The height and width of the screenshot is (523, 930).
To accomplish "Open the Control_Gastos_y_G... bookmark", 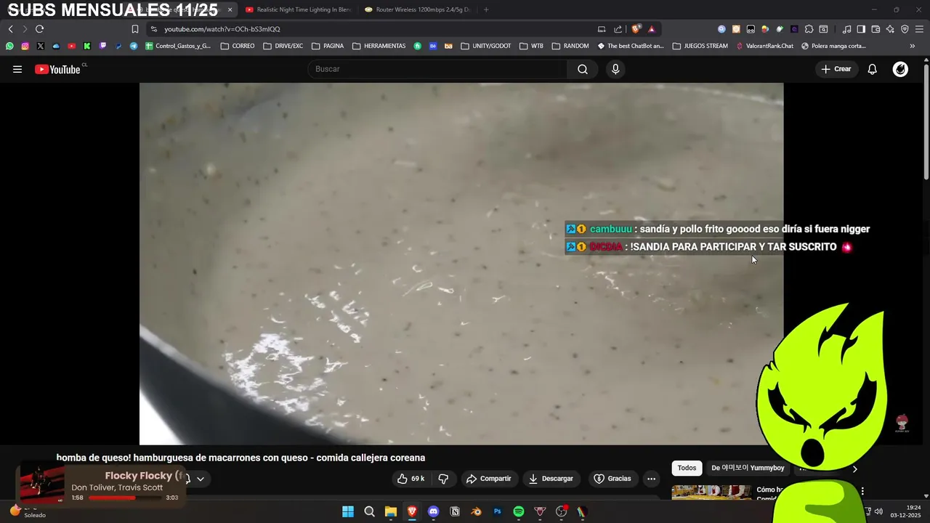I will (178, 46).
